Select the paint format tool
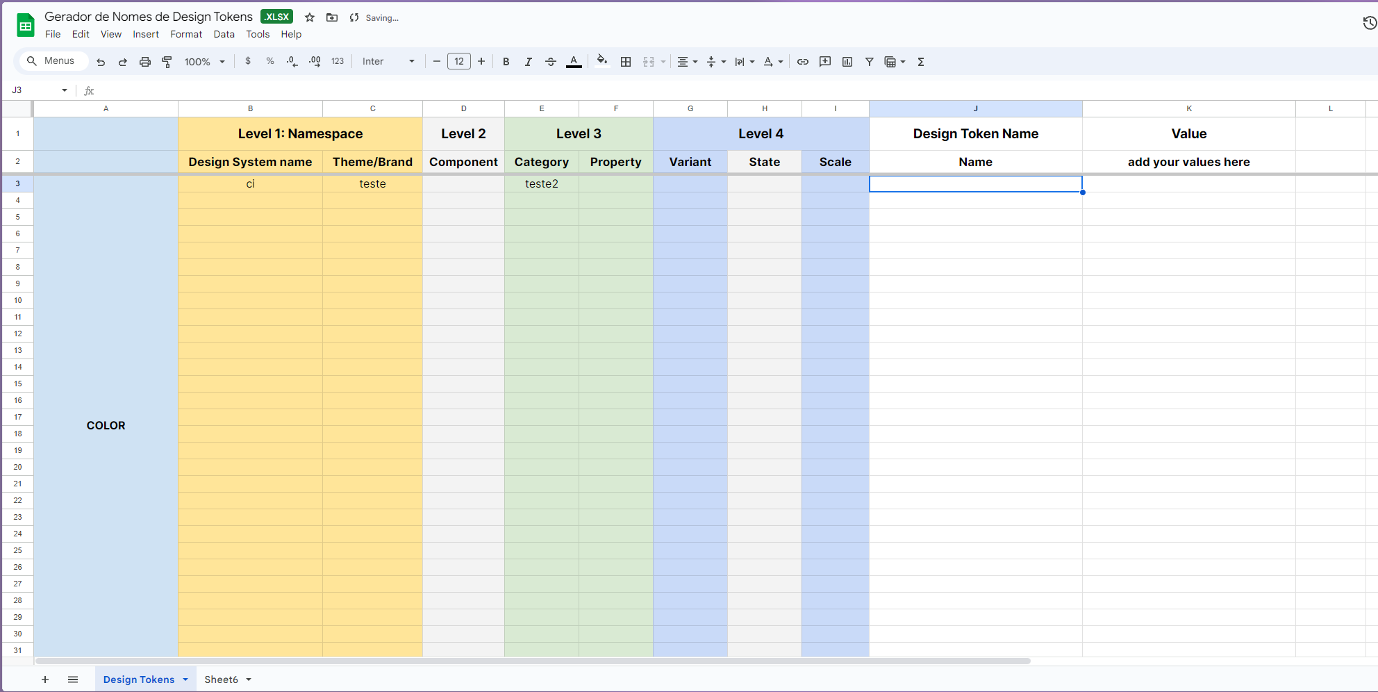The image size is (1378, 692). pyautogui.click(x=167, y=62)
